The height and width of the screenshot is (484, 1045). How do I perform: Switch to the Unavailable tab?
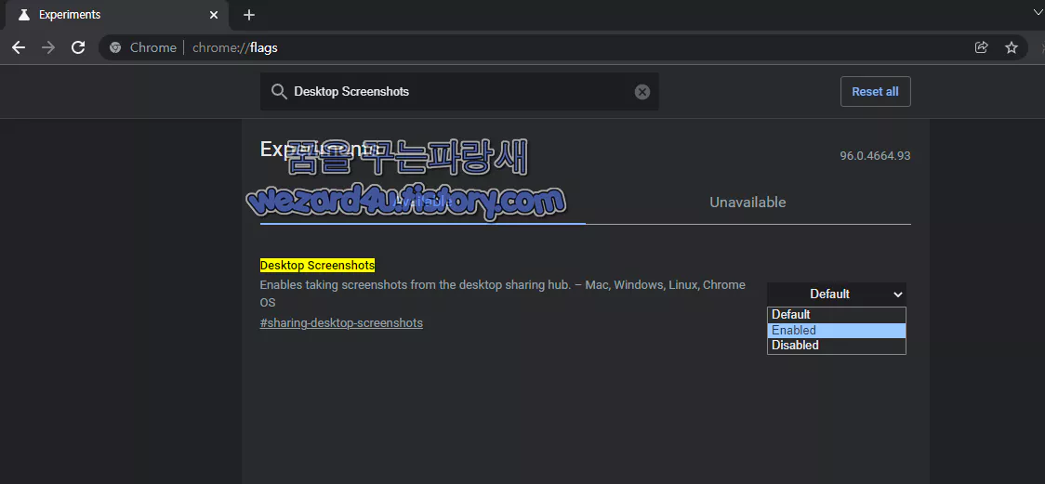coord(747,203)
